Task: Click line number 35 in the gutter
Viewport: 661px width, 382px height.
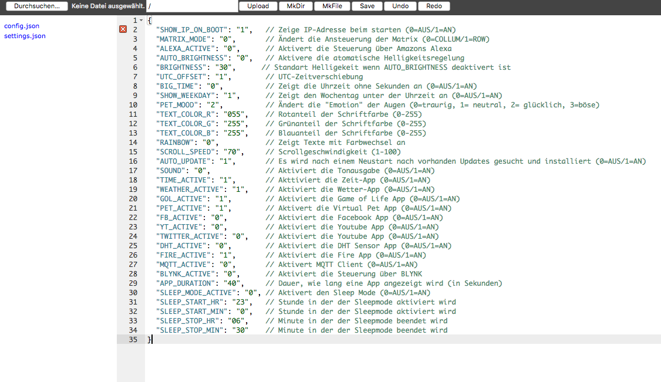Action: (x=133, y=340)
